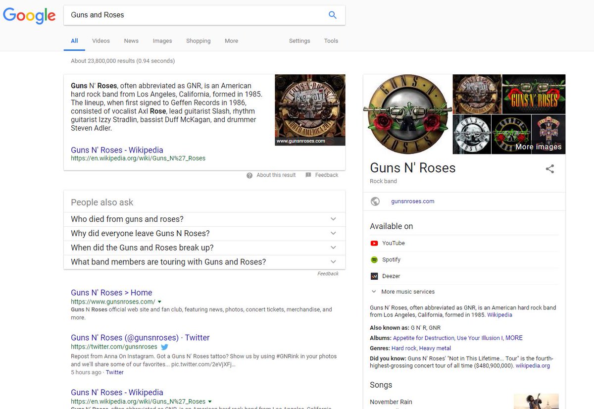Click the globe icon beside gunsnroses.com
Viewport: 594px width, 409px height.
[x=375, y=201]
